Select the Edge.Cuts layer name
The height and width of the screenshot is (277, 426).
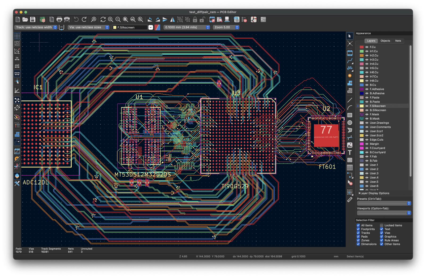coord(376,140)
